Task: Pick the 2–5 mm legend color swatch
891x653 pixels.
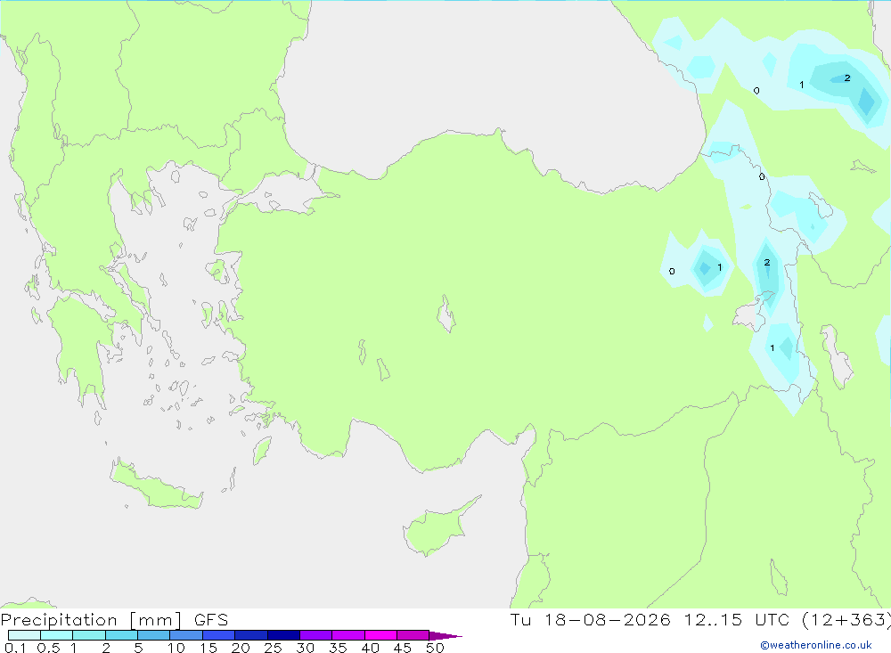Action: tap(121, 635)
